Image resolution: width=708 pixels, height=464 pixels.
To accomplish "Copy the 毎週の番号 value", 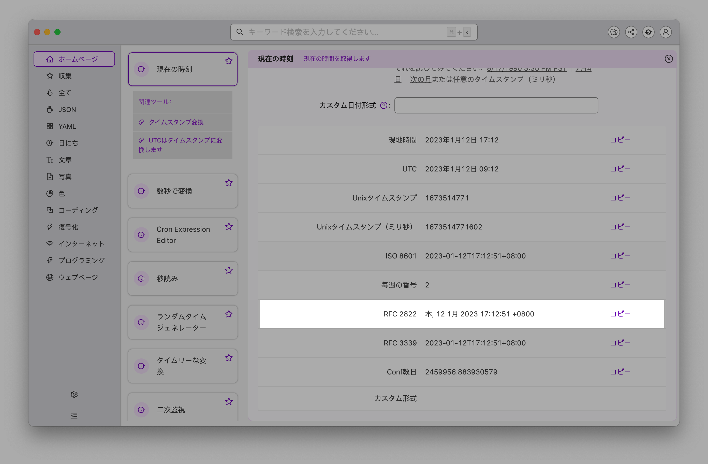I will coord(620,285).
